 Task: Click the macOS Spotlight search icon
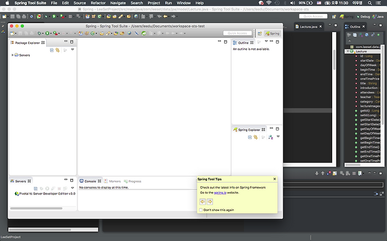370,3
